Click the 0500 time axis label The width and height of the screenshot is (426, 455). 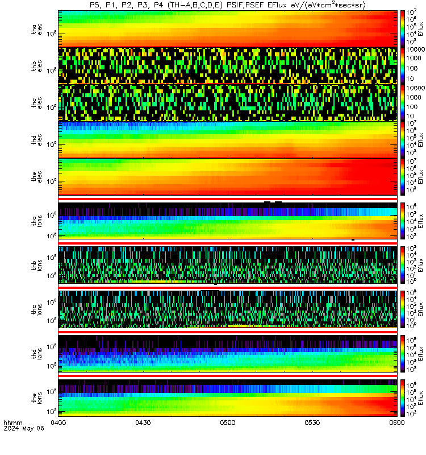(228, 423)
